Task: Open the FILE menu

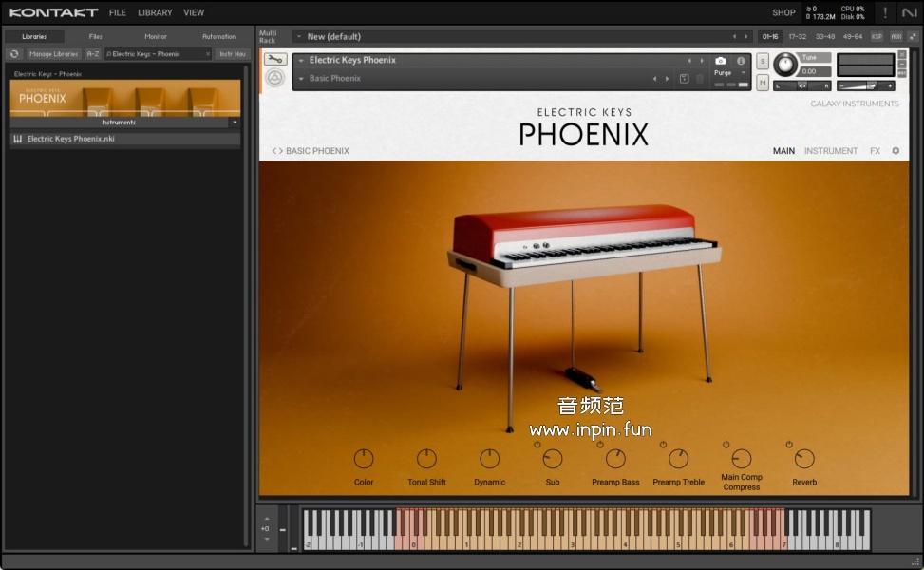Action: click(117, 12)
